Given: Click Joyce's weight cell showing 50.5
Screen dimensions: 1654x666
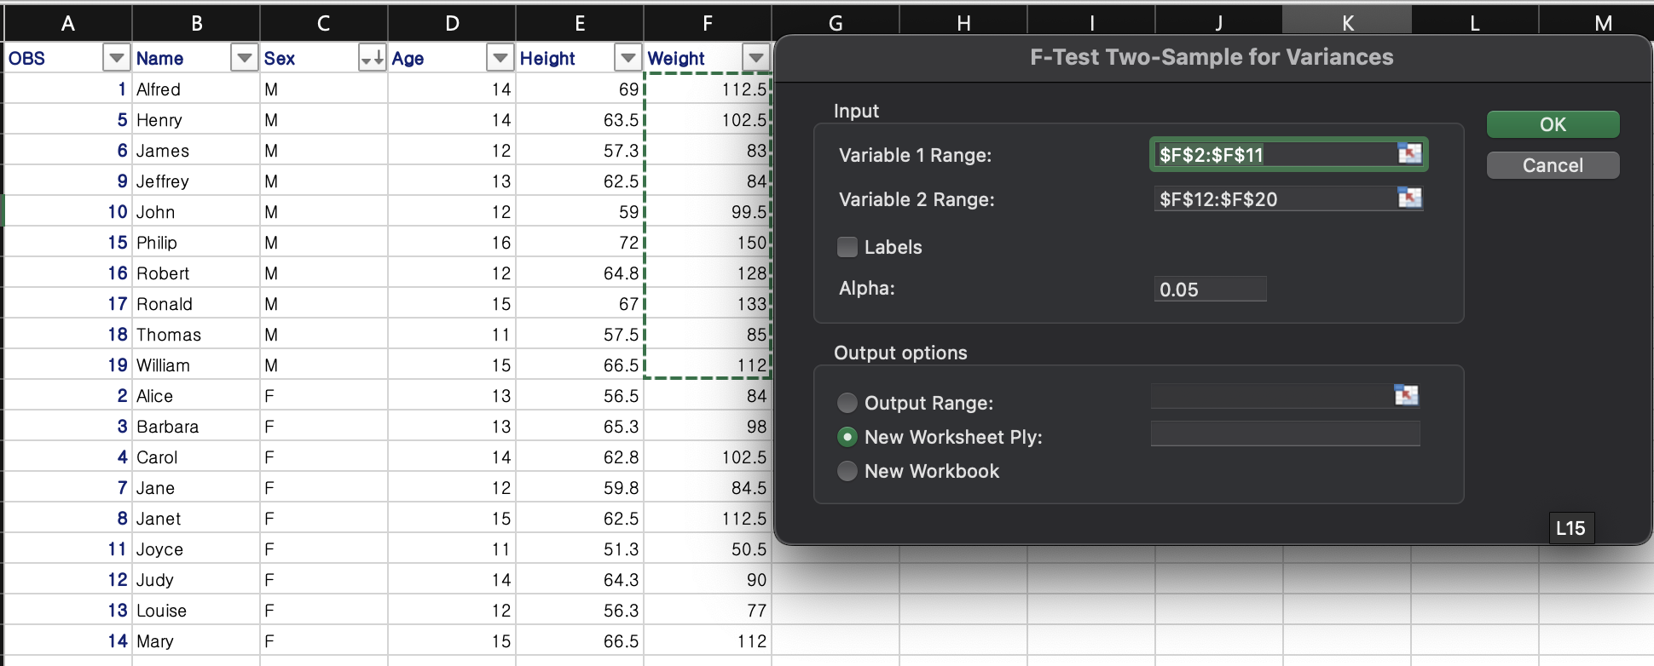Looking at the screenshot, I should pyautogui.click(x=708, y=549).
